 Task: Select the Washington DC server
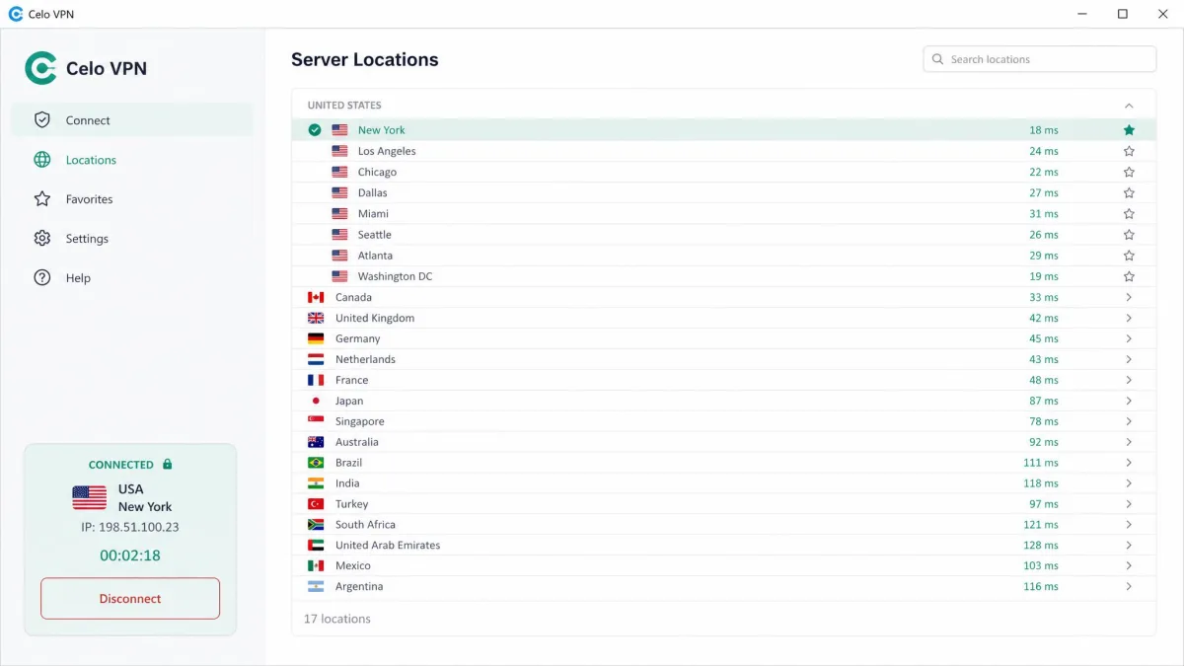point(723,276)
